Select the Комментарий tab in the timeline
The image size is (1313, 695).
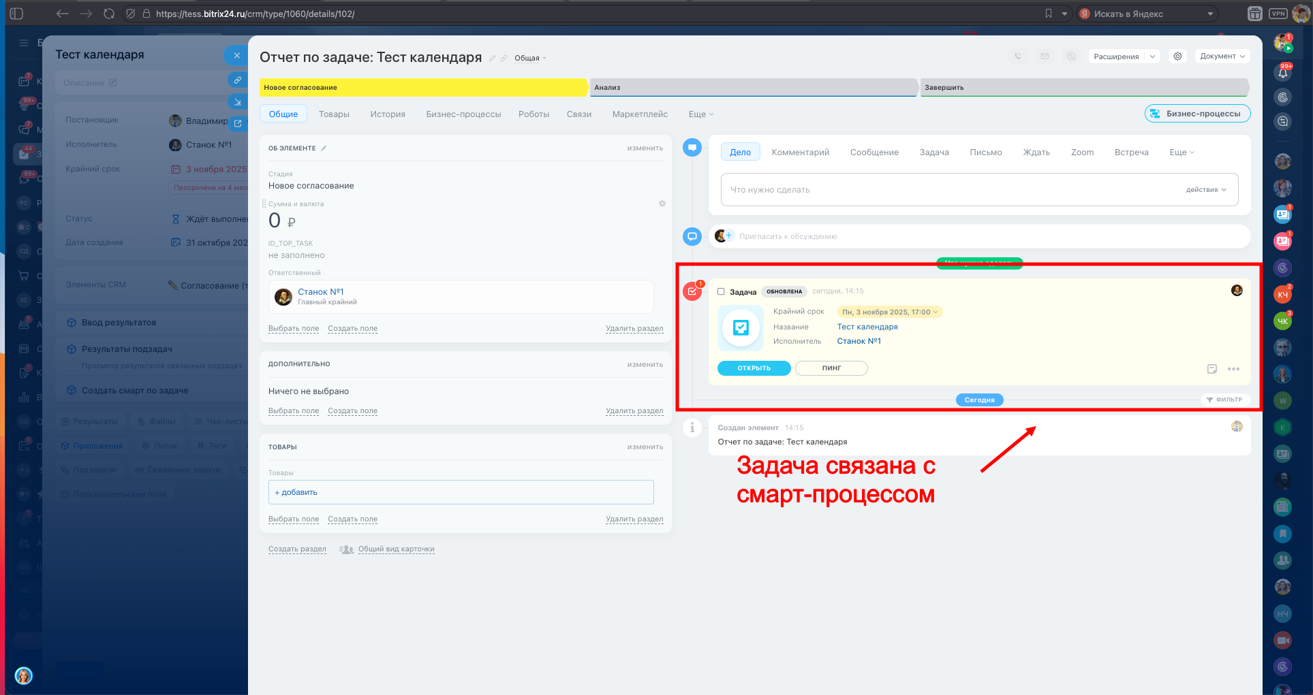point(800,152)
